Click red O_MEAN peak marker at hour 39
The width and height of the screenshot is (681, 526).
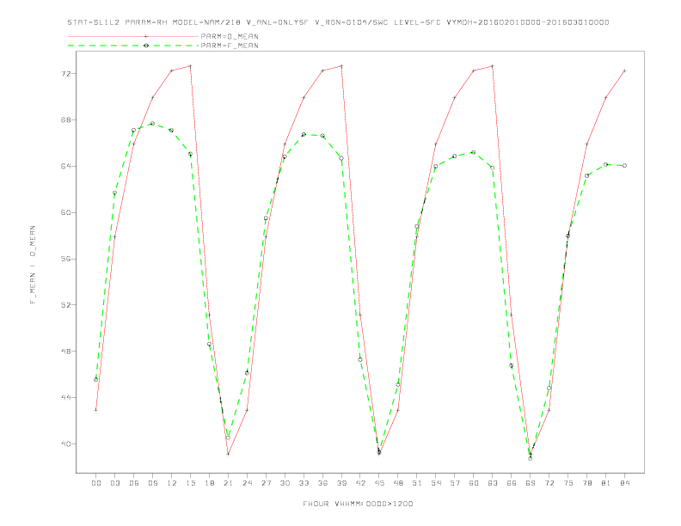tap(341, 66)
